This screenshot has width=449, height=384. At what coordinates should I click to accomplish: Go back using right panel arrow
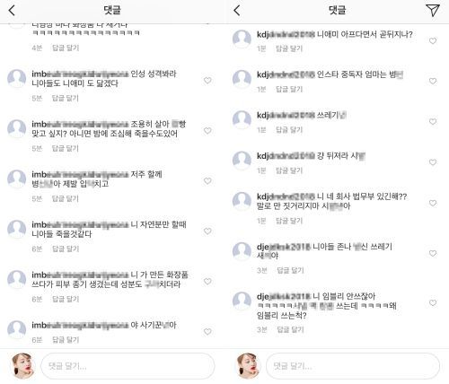coord(237,11)
